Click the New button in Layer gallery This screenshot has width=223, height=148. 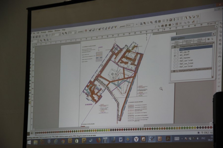[177, 42]
